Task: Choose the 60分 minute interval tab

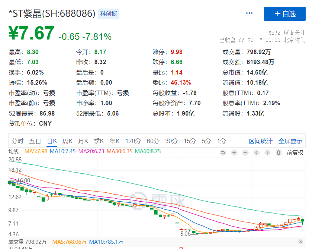Action: (153, 141)
